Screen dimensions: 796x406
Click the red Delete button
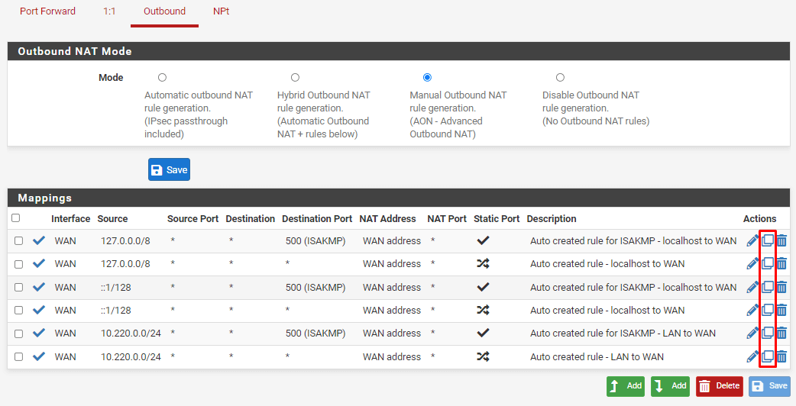pos(720,385)
